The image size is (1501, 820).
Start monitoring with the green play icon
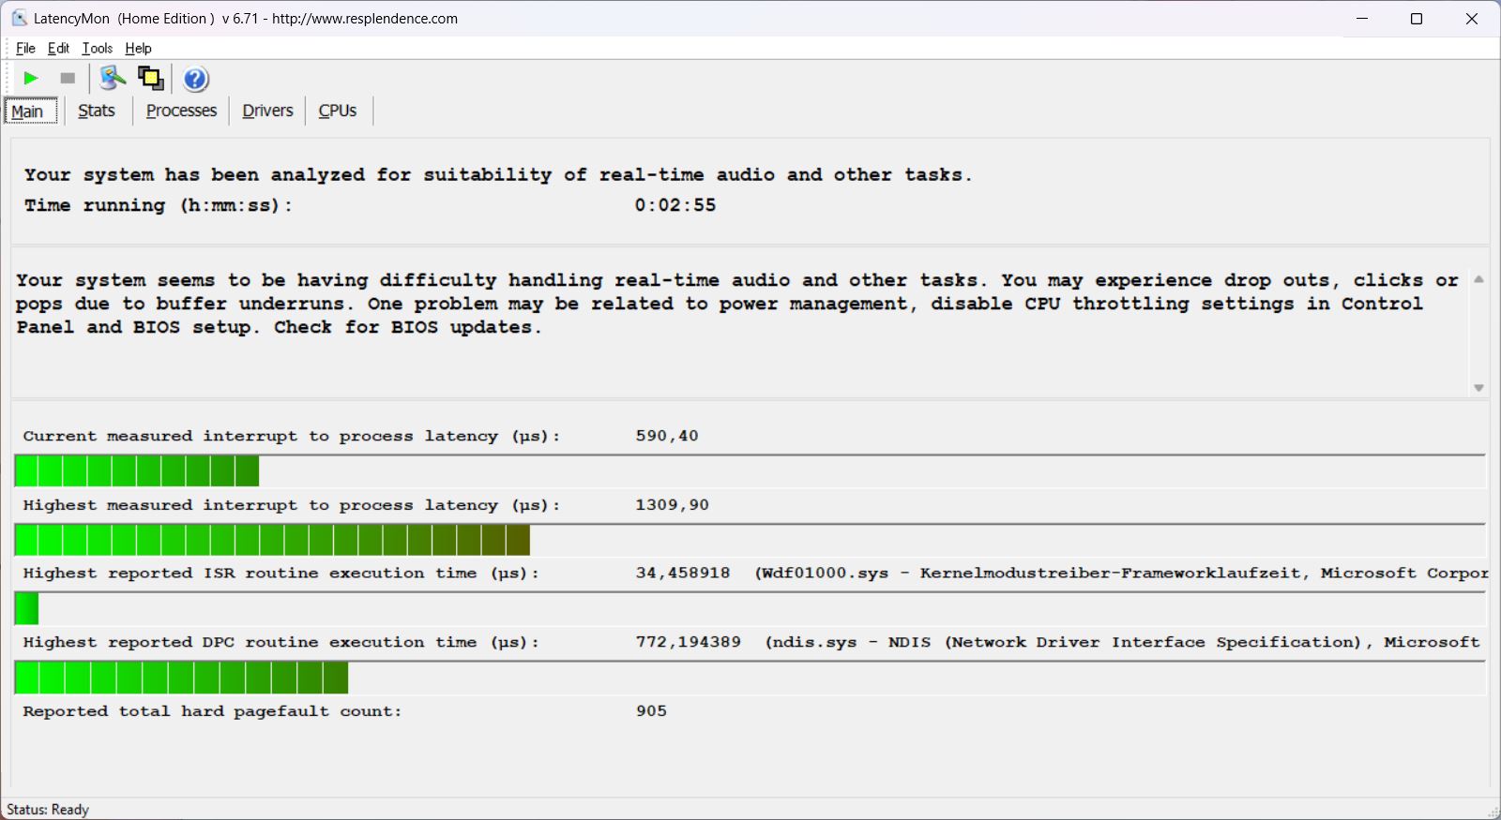click(x=31, y=79)
